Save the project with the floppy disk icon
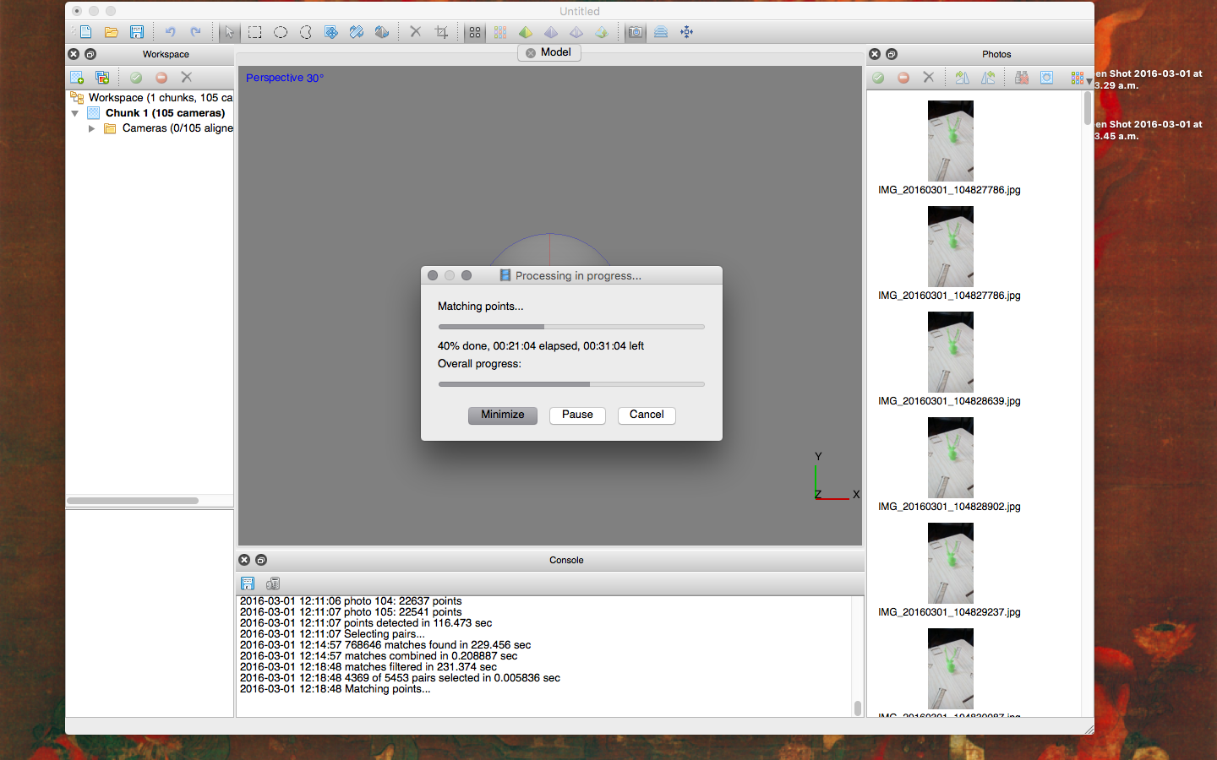Viewport: 1217px width, 760px height. click(x=137, y=32)
